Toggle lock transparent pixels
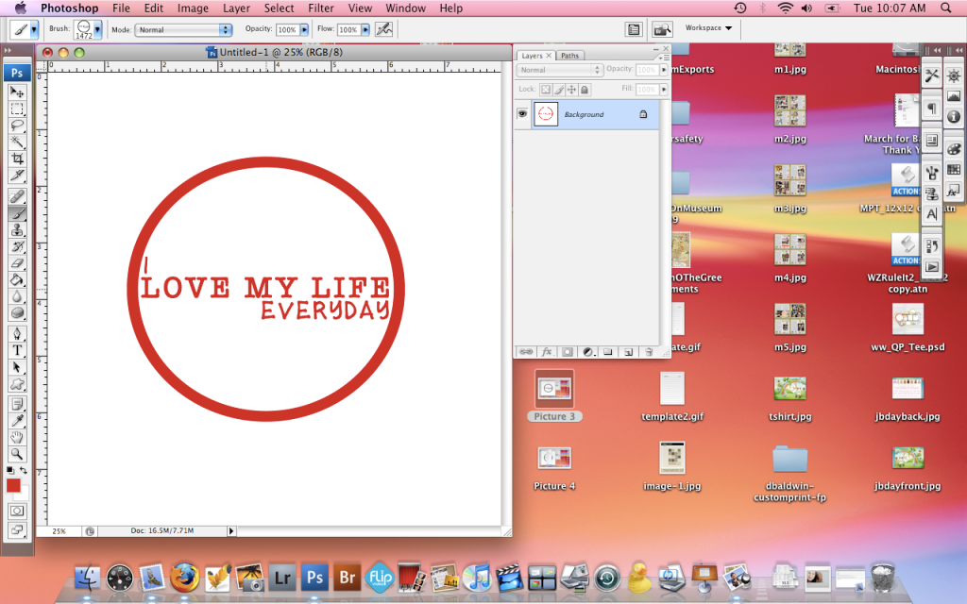This screenshot has height=604, width=967. 546,90
